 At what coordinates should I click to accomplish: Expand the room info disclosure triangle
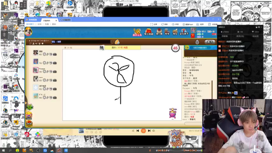pyautogui.click(x=29, y=41)
